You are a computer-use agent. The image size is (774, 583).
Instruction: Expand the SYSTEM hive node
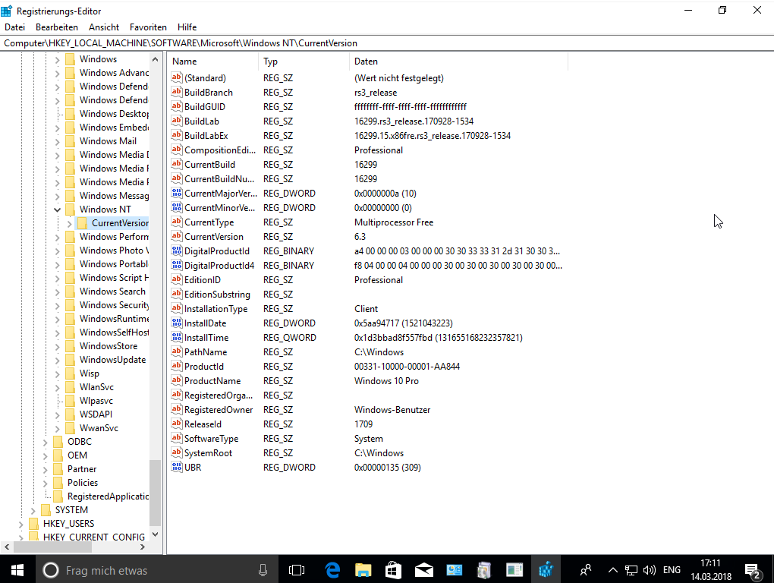(x=33, y=510)
